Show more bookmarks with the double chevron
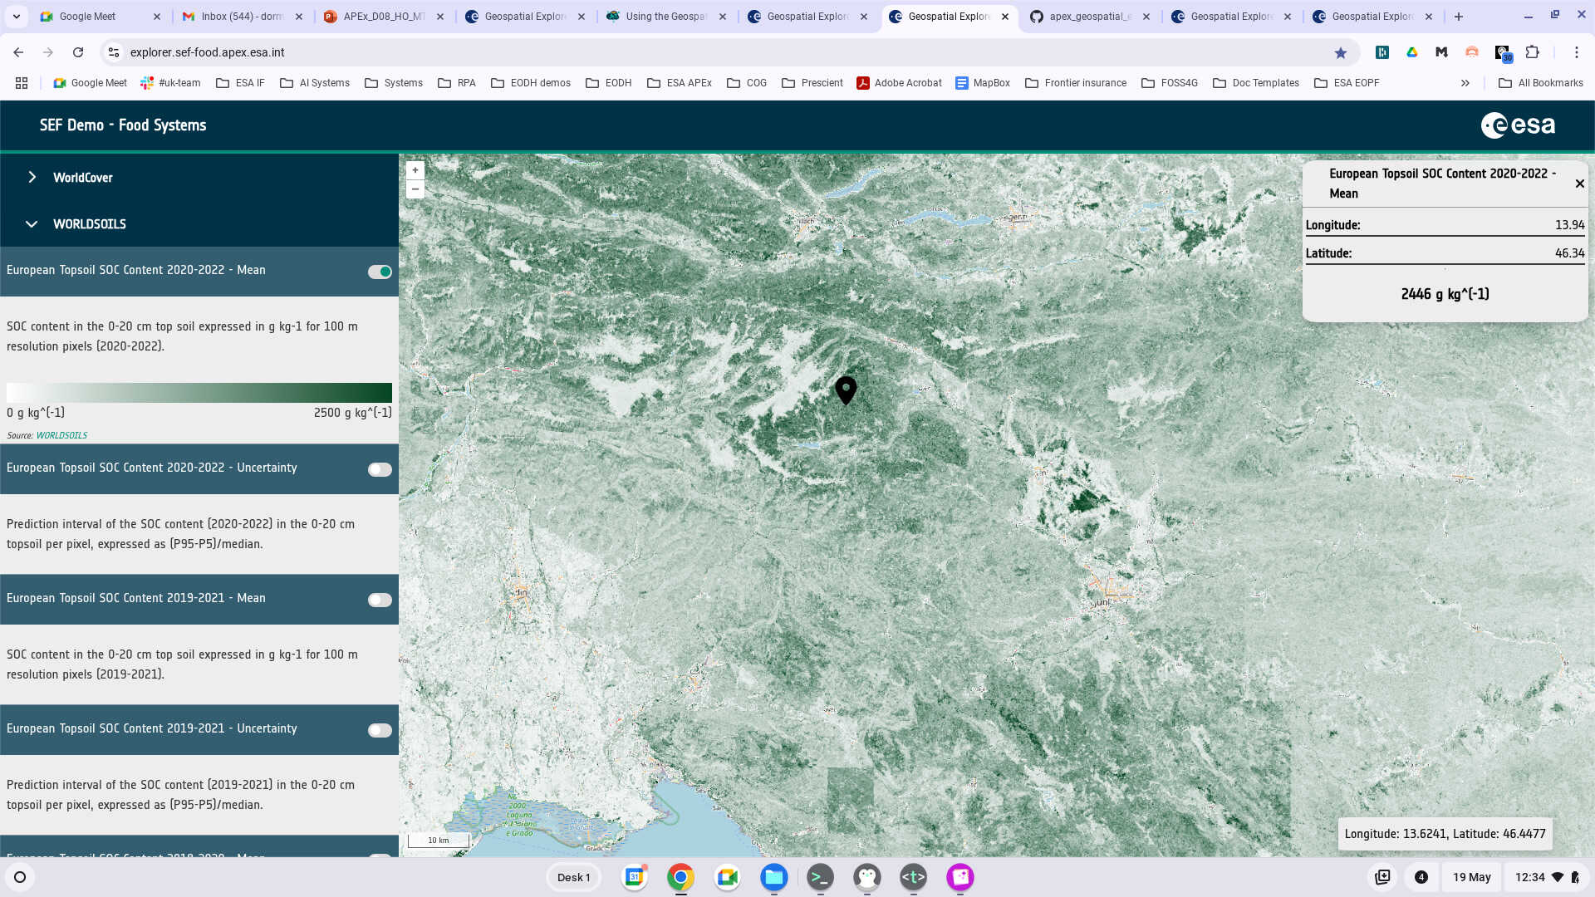The height and width of the screenshot is (897, 1595). point(1465,83)
